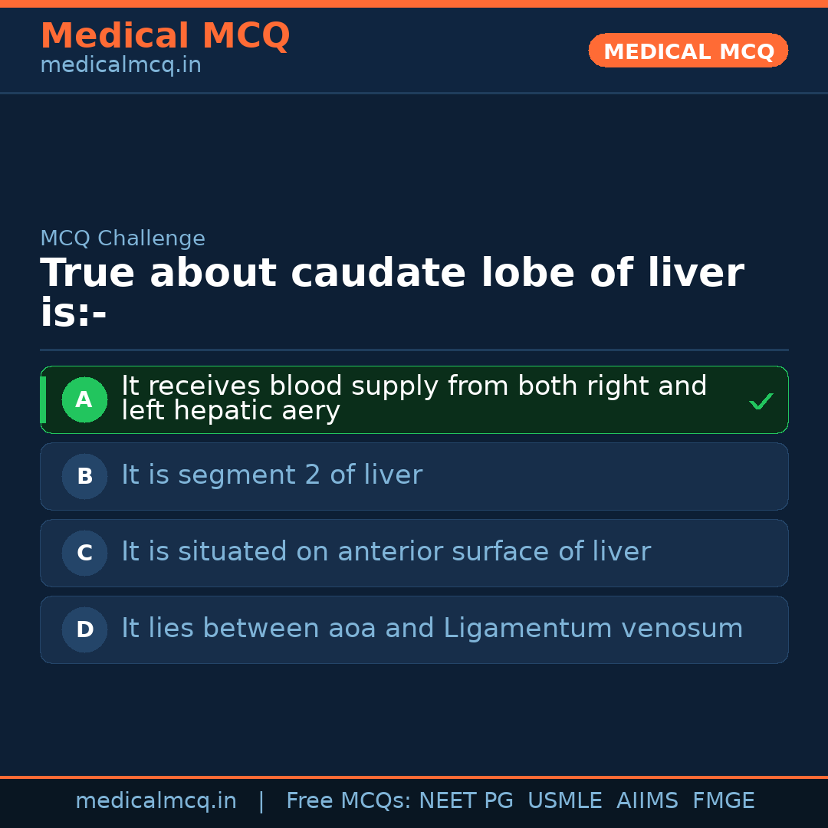Image resolution: width=828 pixels, height=828 pixels.
Task: Click the 'Medical MCQ' header title
Action: pyautogui.click(x=165, y=36)
